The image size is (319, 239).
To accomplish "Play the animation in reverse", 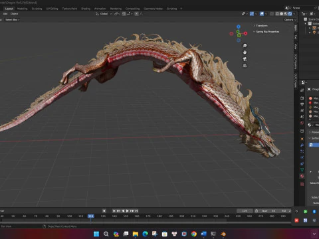I will coord(123,211).
